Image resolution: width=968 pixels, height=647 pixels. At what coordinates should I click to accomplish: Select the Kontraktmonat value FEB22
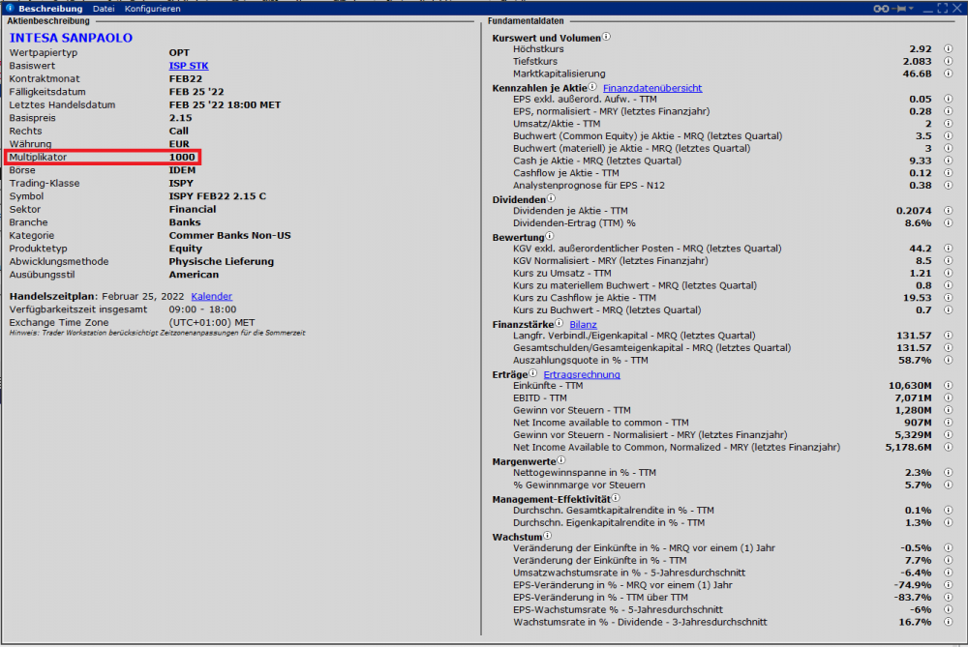pos(185,79)
